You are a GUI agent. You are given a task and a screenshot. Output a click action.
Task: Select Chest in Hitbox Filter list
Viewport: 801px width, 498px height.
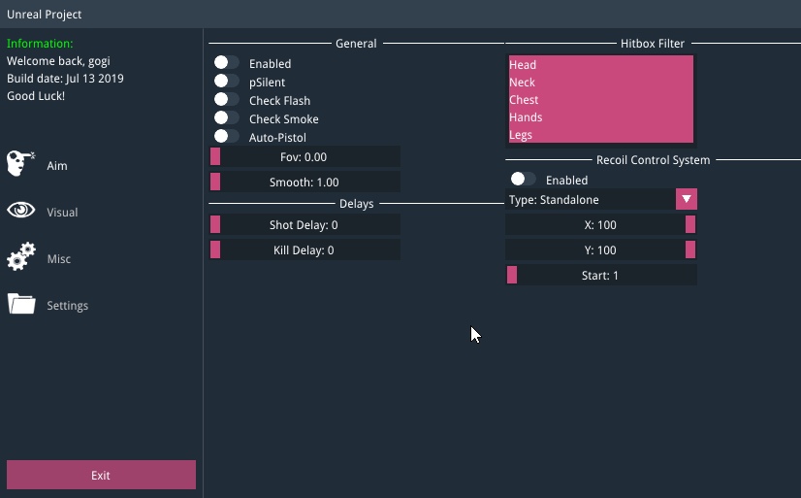600,100
